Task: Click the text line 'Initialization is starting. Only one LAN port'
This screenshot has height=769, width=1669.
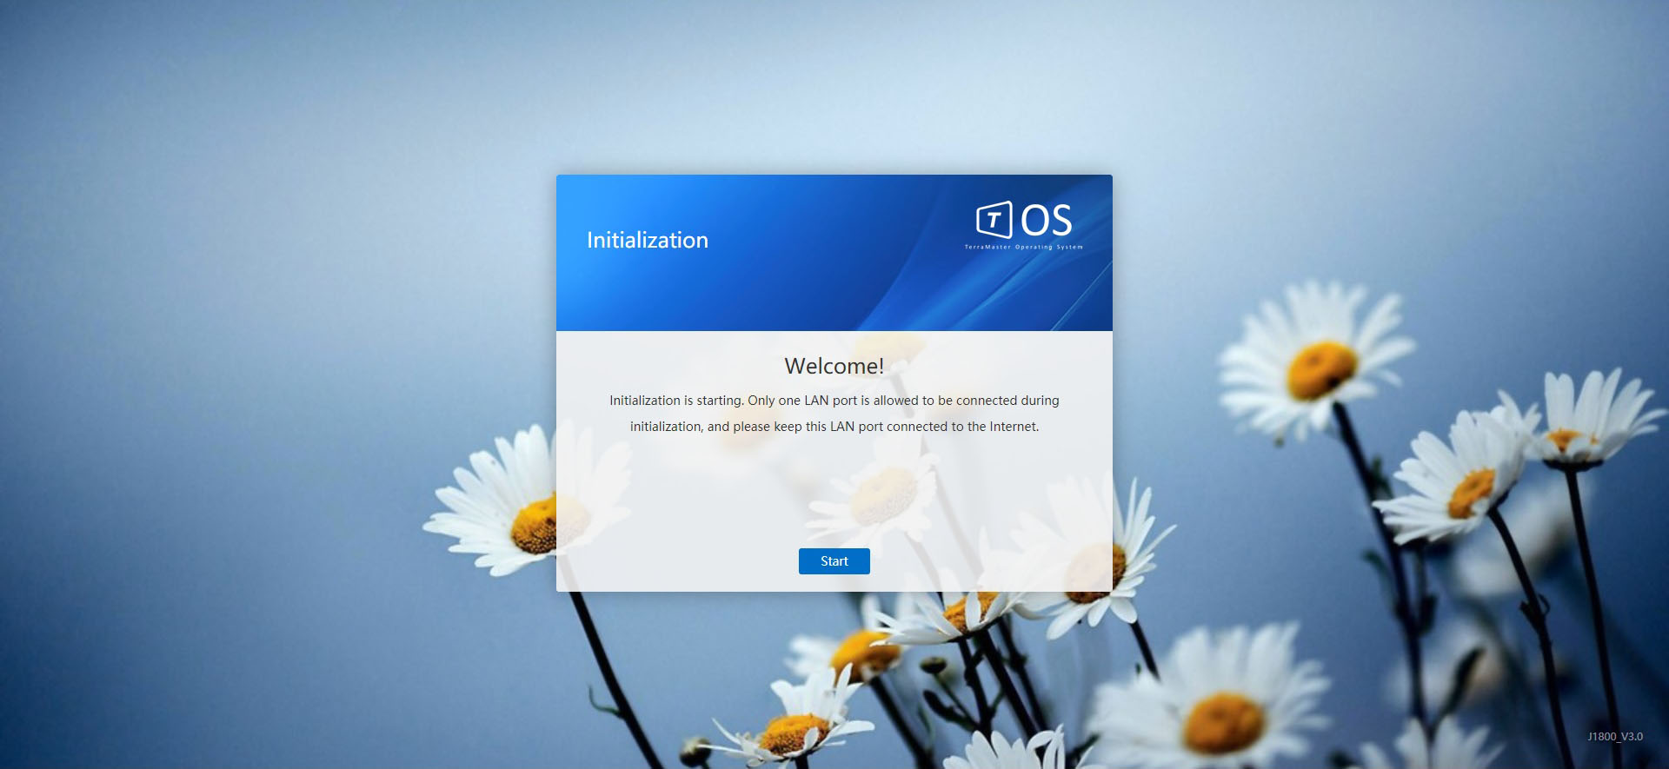Action: click(733, 401)
